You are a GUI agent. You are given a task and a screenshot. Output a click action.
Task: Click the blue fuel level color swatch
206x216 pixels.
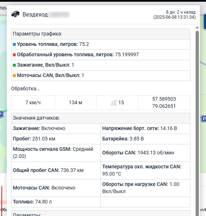point(14,44)
